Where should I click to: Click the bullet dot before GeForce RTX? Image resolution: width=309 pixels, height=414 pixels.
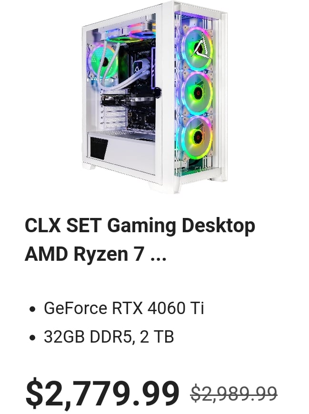pos(32,309)
